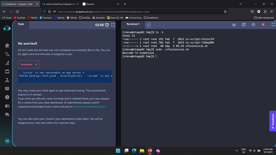
Task: Click the Firefox taskbar icon
Action: [150, 151]
